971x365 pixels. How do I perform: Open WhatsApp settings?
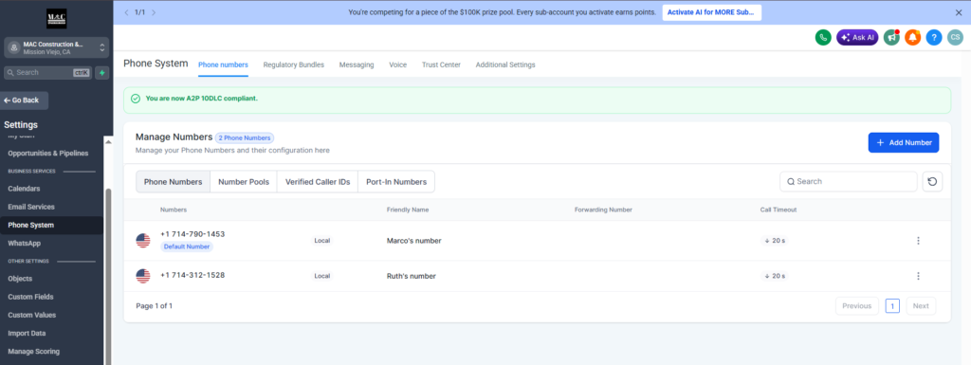point(24,243)
